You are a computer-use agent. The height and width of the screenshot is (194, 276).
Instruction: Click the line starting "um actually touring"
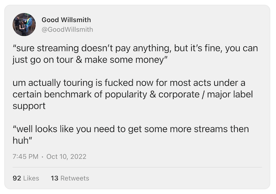click(129, 83)
